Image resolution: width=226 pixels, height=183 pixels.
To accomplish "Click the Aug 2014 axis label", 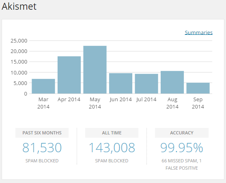I will click(172, 103).
